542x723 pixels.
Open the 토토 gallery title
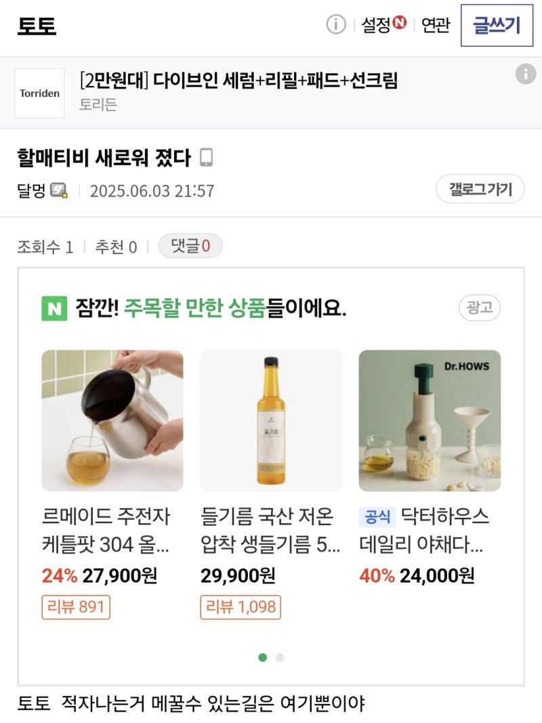[37, 25]
